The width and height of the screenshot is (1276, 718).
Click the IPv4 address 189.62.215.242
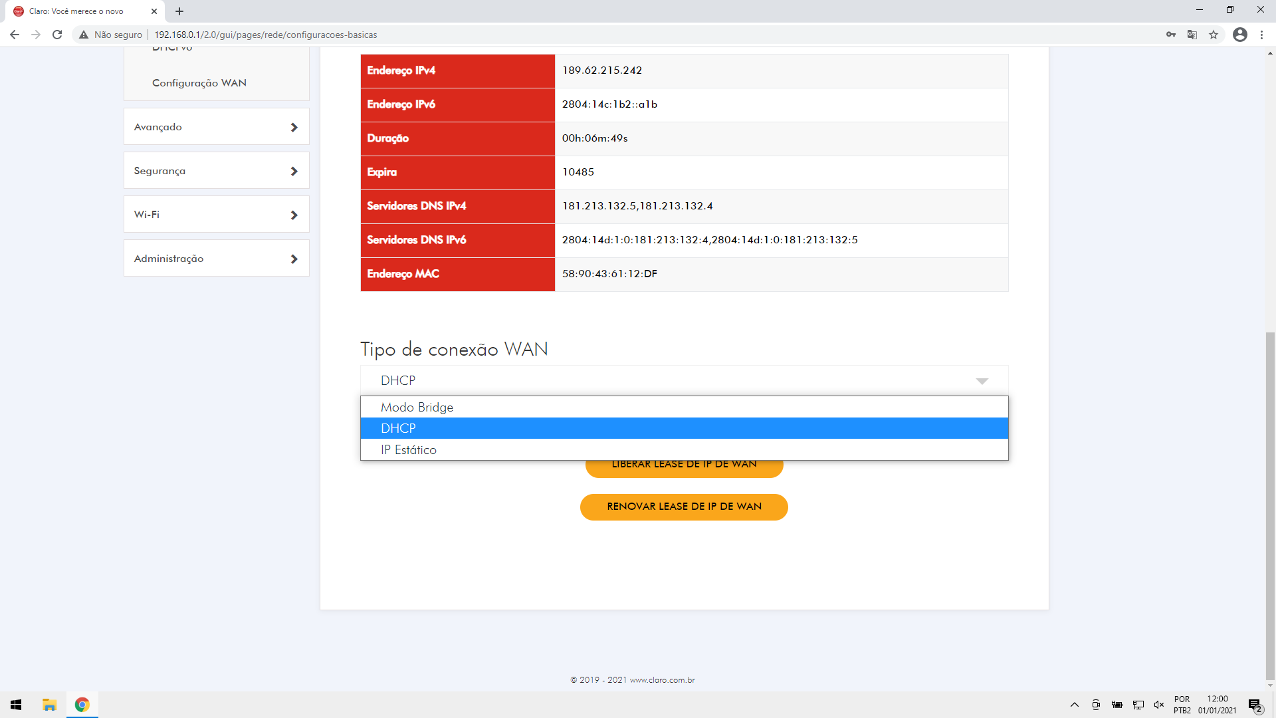coord(602,70)
